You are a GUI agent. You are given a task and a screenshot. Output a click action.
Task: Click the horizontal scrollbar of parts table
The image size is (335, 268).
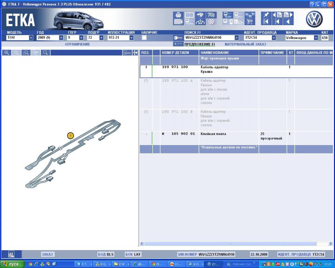(230, 244)
